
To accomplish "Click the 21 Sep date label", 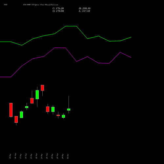I will [31, 156].
